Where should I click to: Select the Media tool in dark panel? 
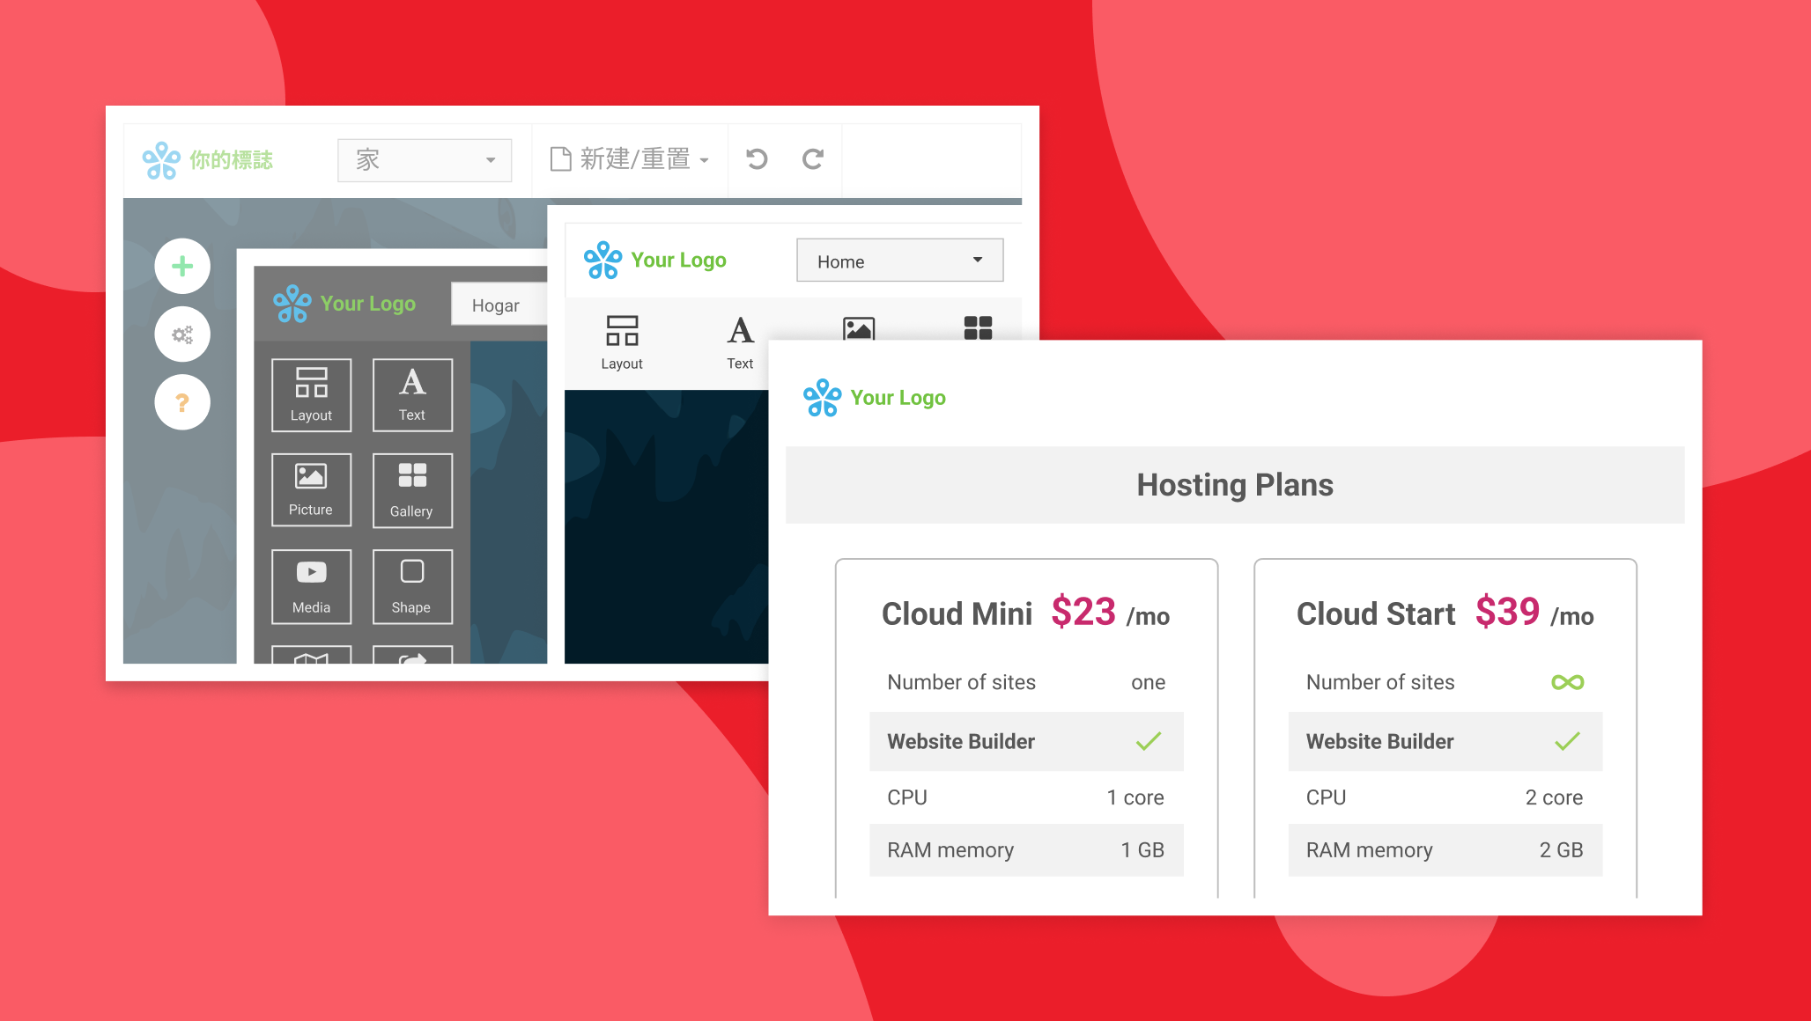(311, 586)
